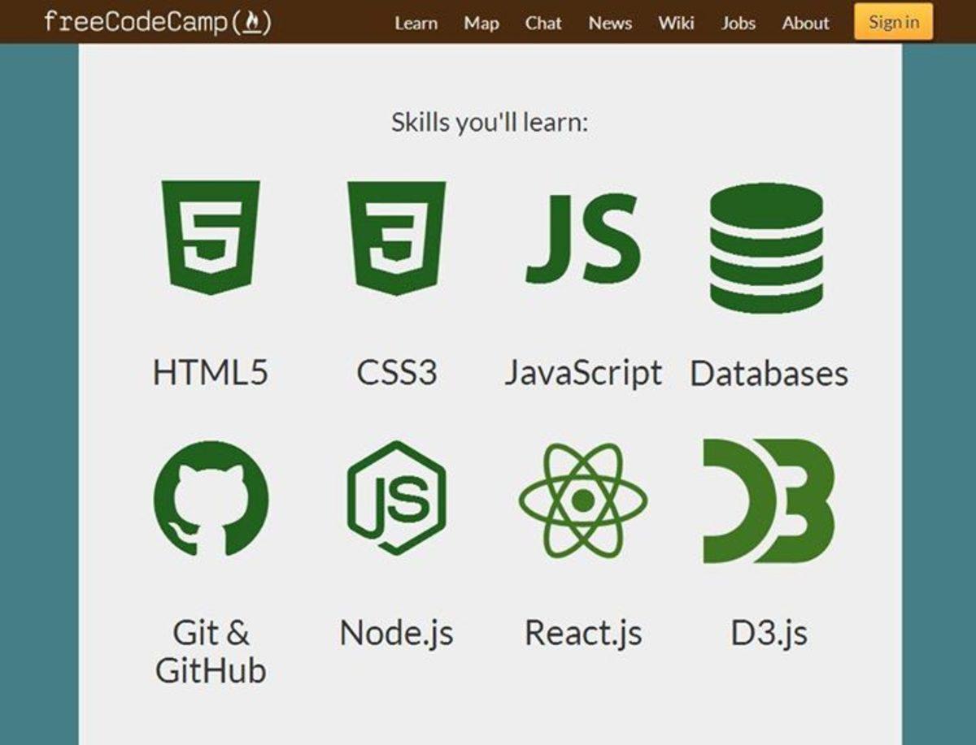Click the Databases cylinder stack icon
The height and width of the screenshot is (745, 976).
coord(767,247)
